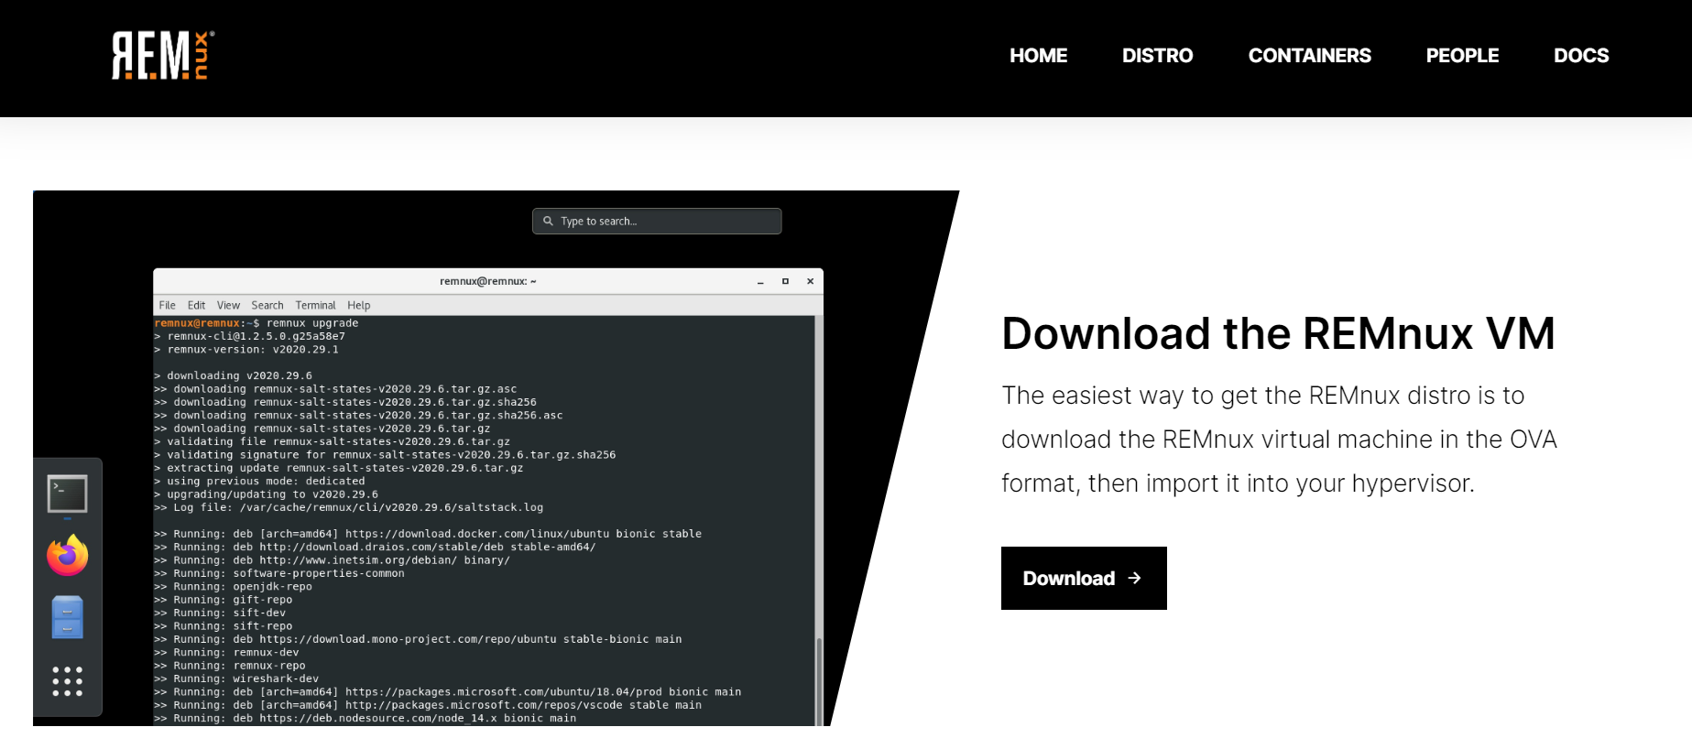
Task: Click the 'Running: wireshark-dev' line
Action: pos(236,678)
